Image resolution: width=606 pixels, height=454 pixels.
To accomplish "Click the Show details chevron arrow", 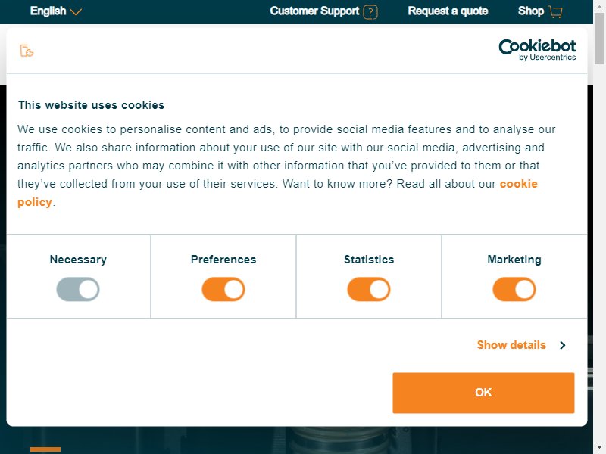I will 563,345.
